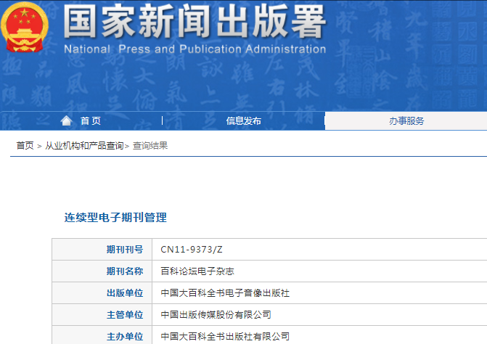Image resolution: width=487 pixels, height=344 pixels.
Task: Select 中国出版传媒股份有限公司 value
Action: pos(216,315)
